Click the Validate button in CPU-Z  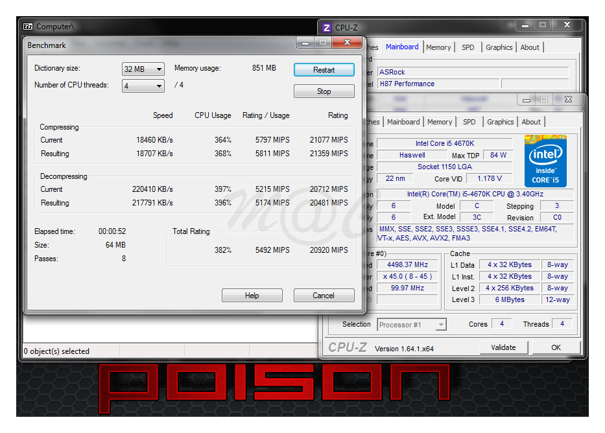(x=503, y=347)
